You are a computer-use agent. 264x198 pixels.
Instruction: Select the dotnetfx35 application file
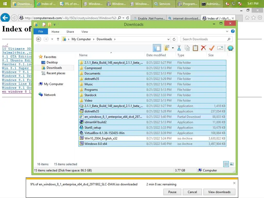[x=152, y=111]
